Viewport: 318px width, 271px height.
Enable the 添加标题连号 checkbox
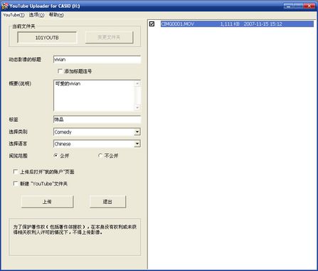coord(60,71)
